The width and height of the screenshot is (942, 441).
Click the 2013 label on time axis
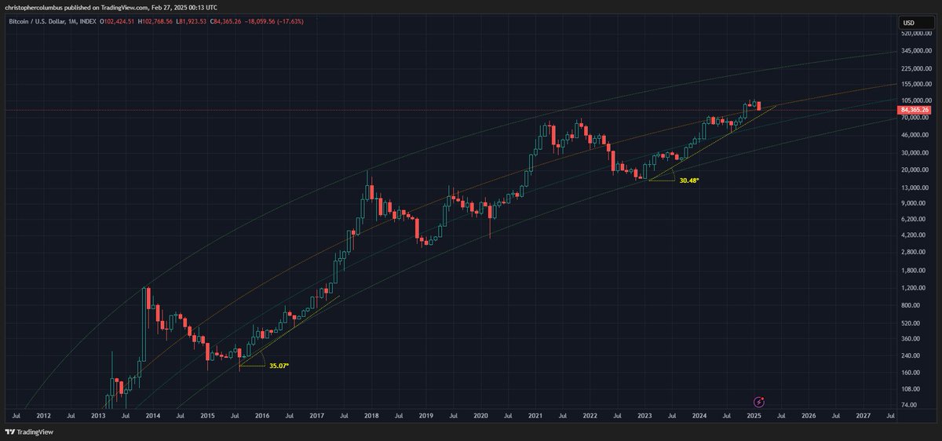point(98,414)
